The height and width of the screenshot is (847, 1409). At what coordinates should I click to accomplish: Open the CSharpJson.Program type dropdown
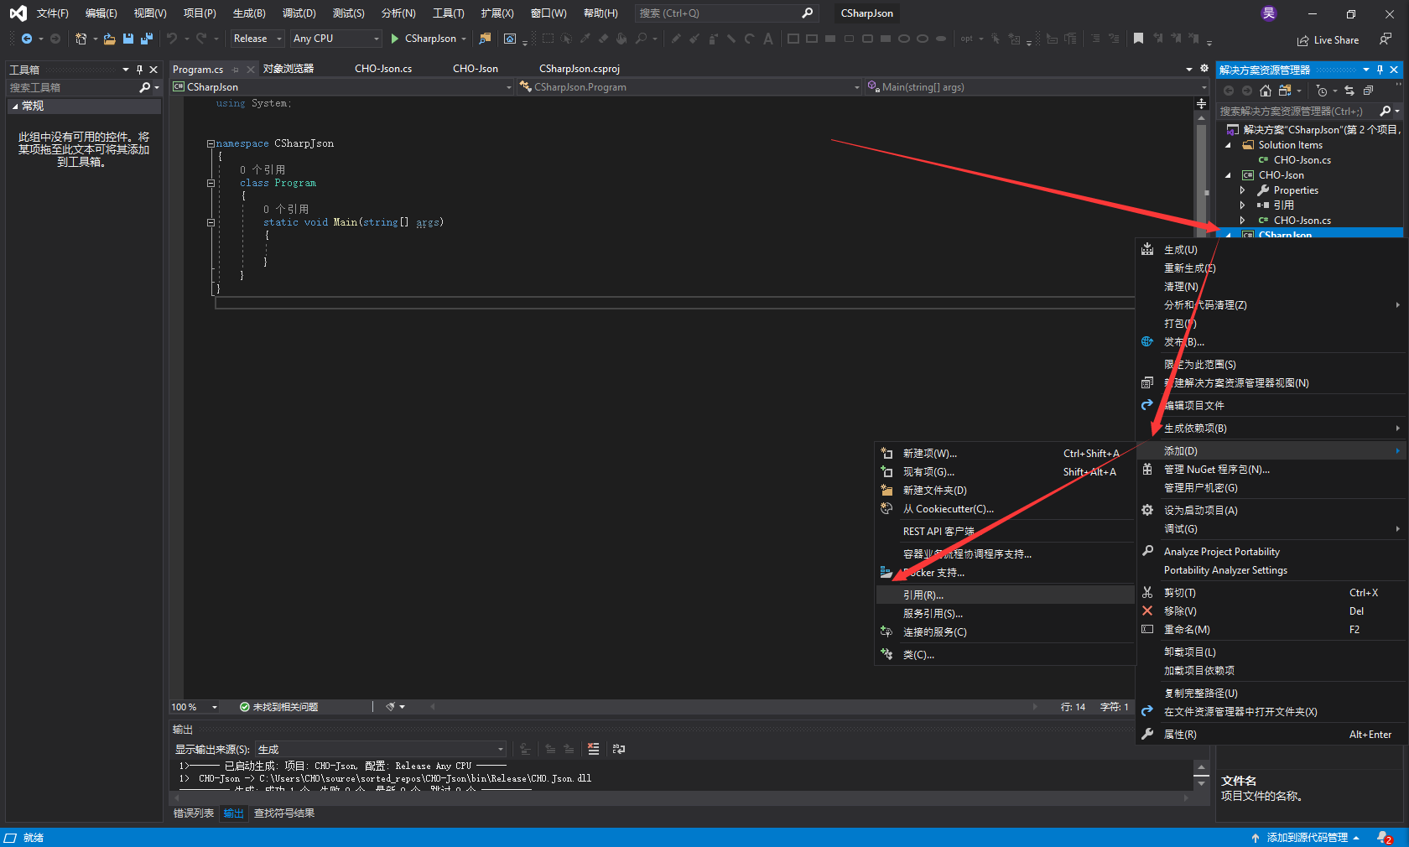(689, 87)
